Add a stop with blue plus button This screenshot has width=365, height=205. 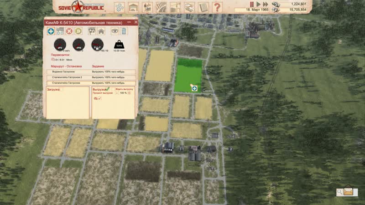(51, 31)
